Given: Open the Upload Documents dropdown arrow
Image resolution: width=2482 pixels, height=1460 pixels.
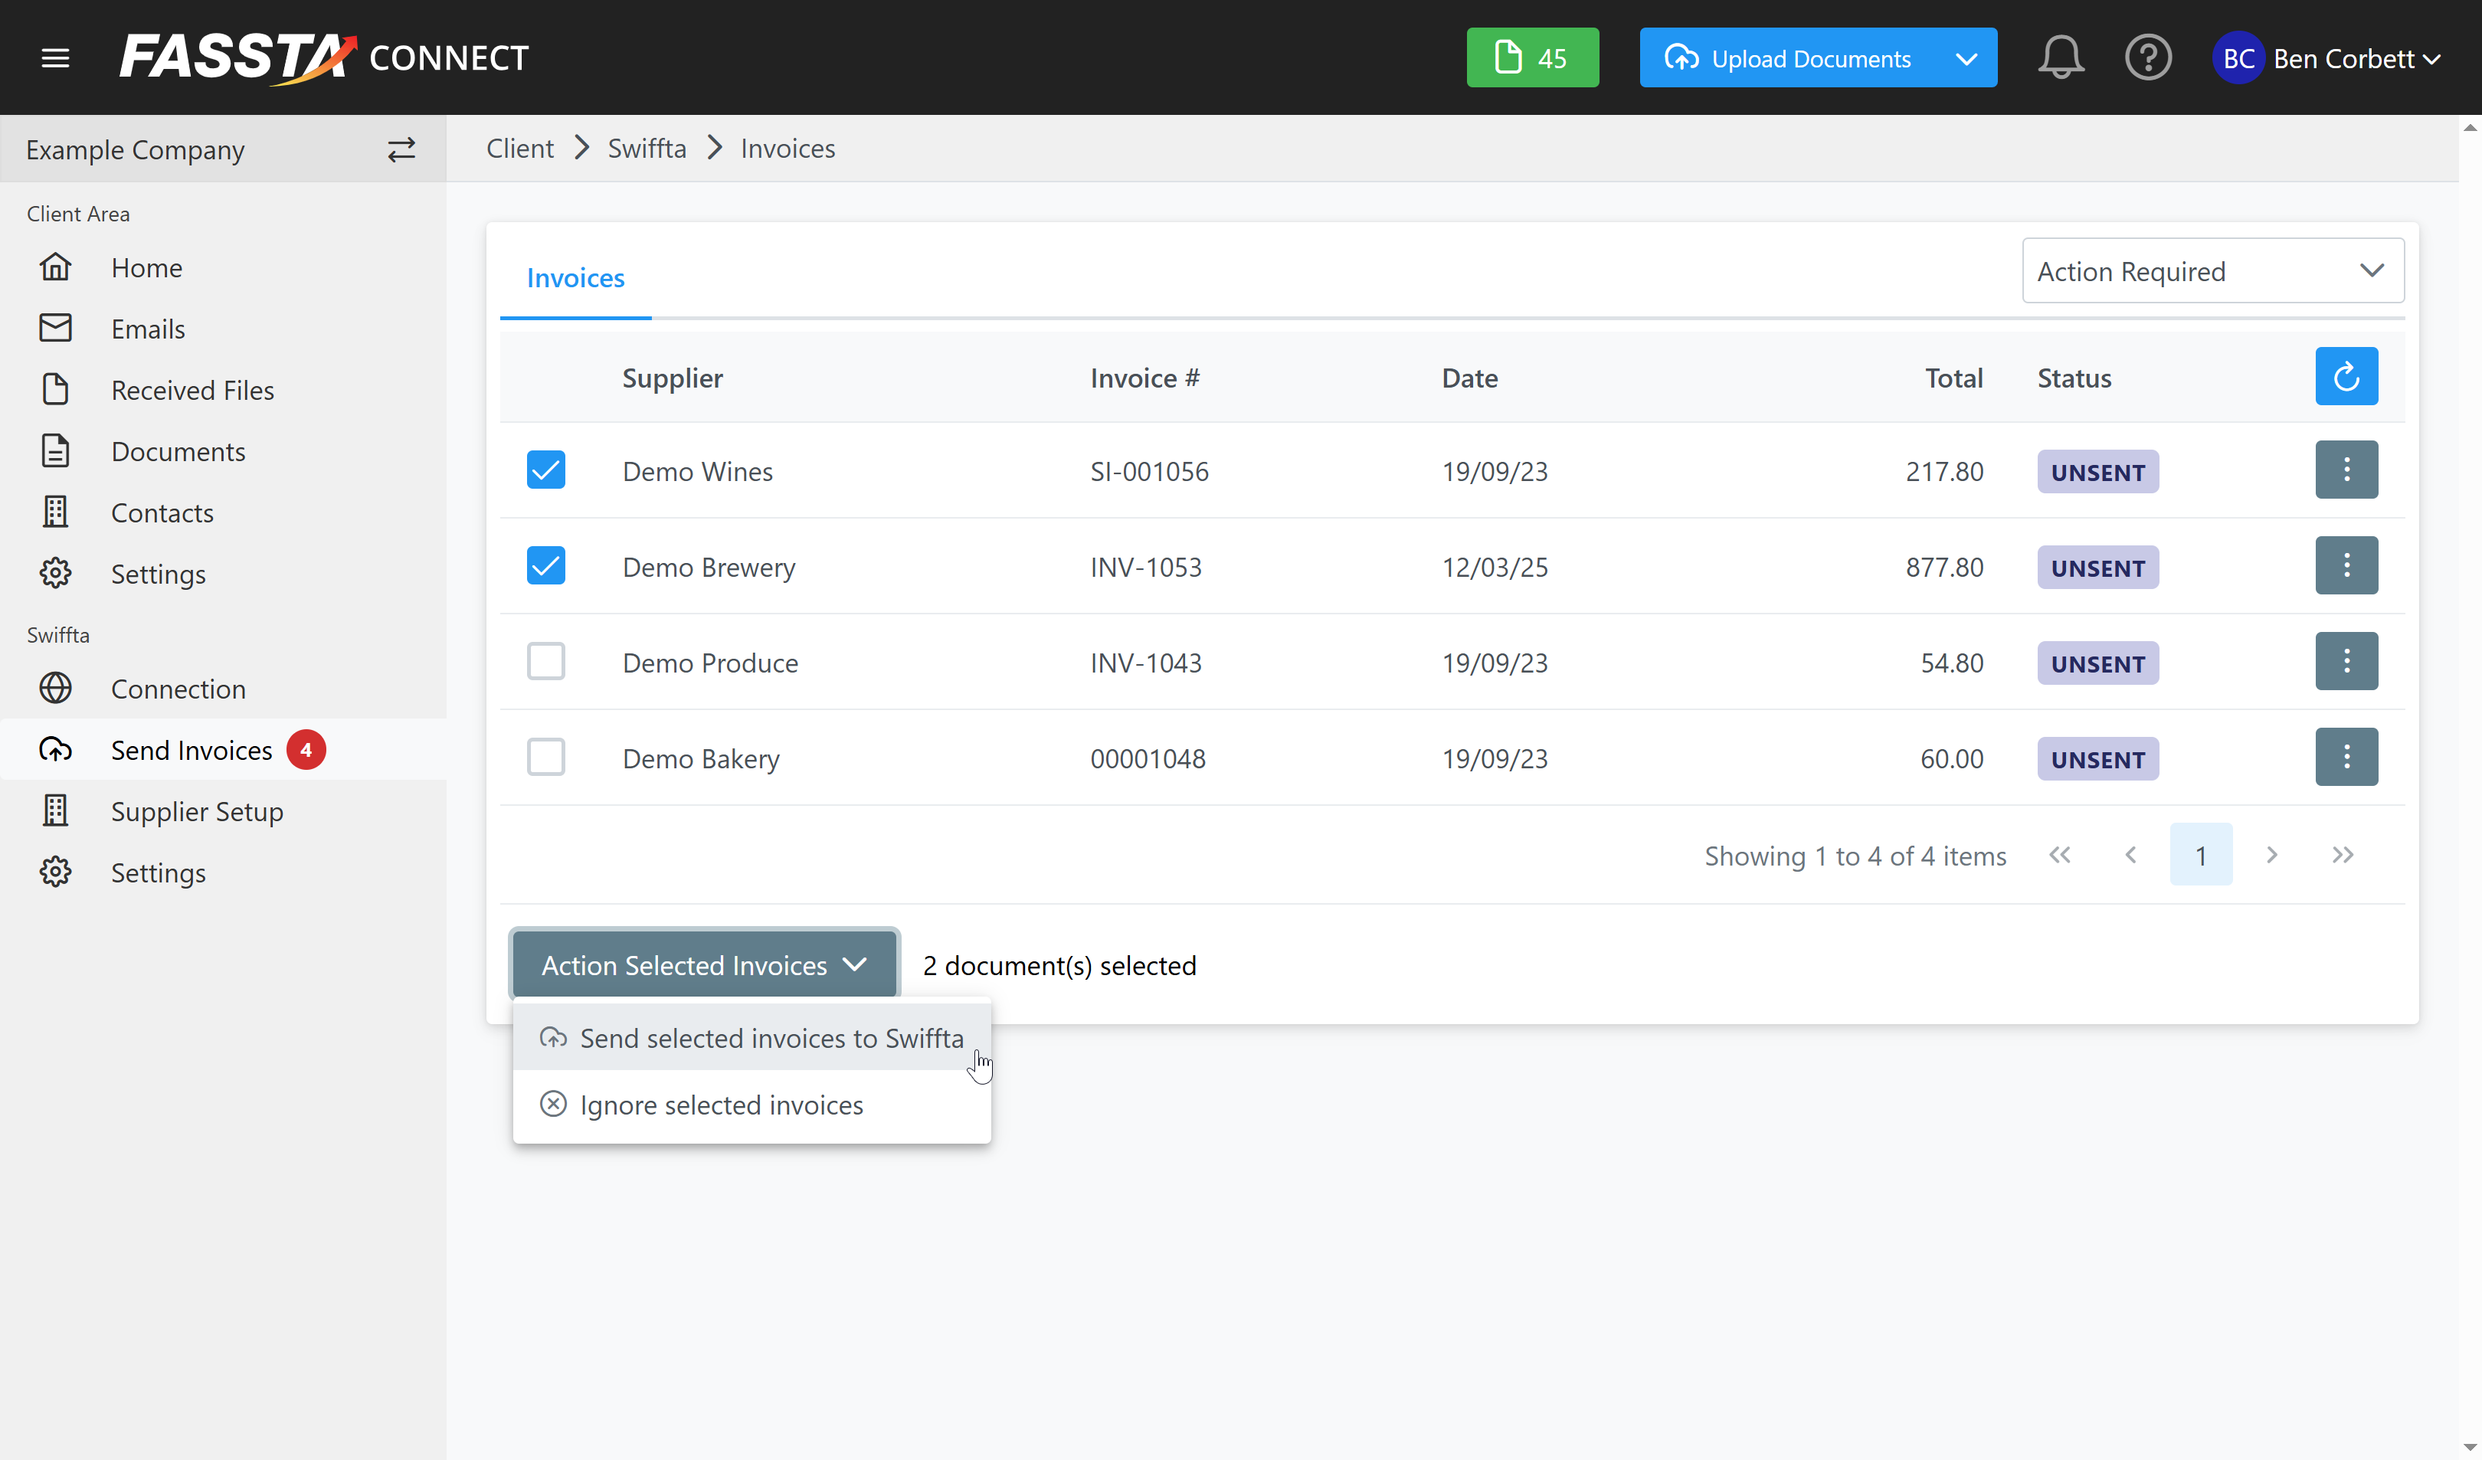Looking at the screenshot, I should click(1966, 58).
